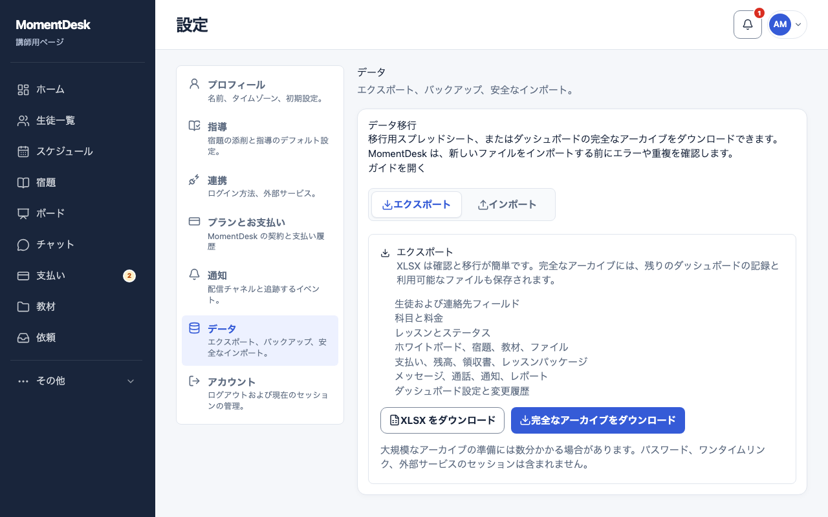This screenshot has height=517, width=828.
Task: Select the データ settings section
Action: [260, 341]
